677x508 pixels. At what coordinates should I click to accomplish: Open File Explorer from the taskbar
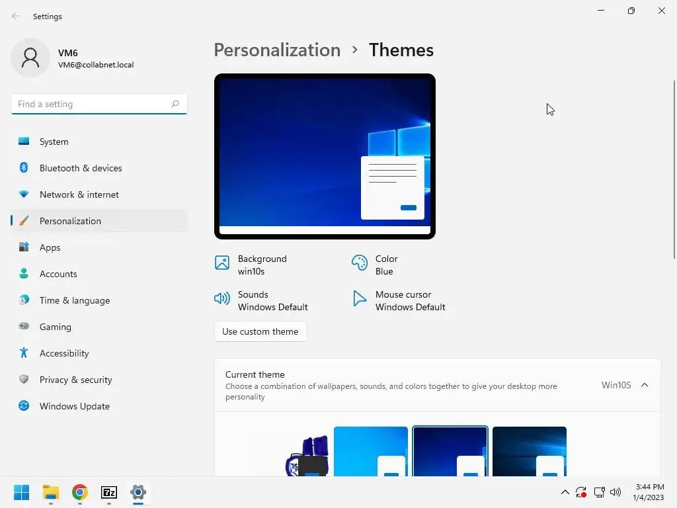50,492
